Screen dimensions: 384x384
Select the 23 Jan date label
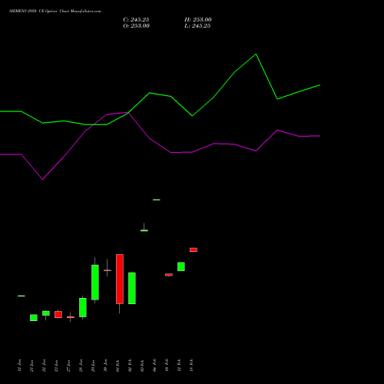pyautogui.click(x=56, y=366)
